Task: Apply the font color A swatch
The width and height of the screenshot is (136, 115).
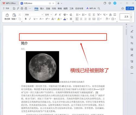Action: (x=65, y=19)
